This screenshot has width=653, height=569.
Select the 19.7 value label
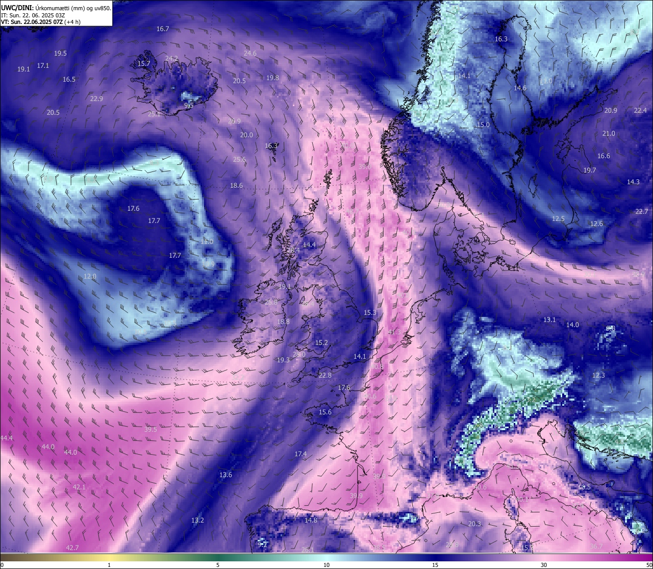coord(590,170)
